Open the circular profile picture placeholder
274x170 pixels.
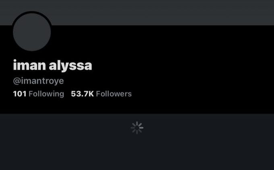click(x=32, y=32)
